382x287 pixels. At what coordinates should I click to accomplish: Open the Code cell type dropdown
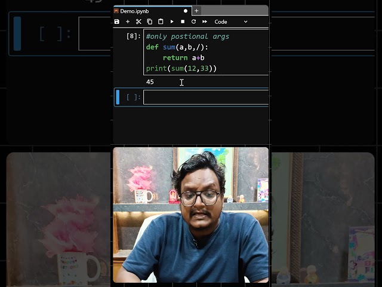coord(231,22)
